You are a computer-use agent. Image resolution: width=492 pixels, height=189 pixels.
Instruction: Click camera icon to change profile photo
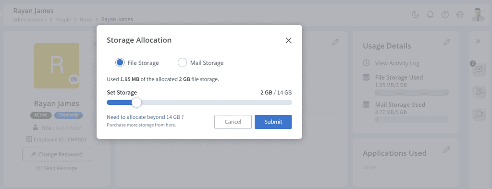pos(74,79)
